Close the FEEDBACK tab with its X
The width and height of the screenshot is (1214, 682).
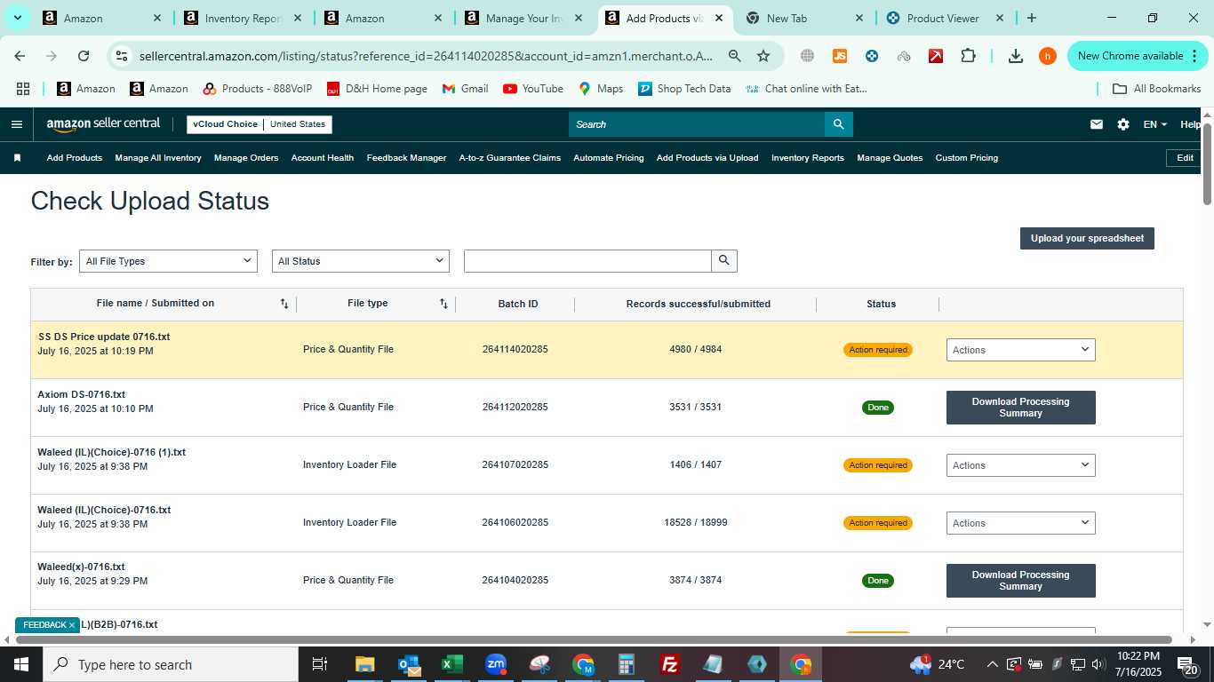(72, 625)
